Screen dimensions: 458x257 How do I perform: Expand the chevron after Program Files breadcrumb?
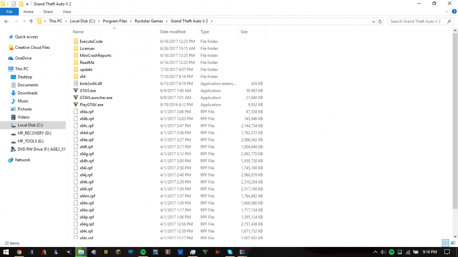click(131, 21)
